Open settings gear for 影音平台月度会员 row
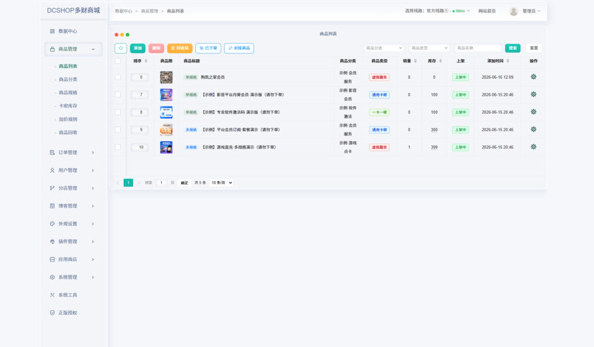 [534, 94]
